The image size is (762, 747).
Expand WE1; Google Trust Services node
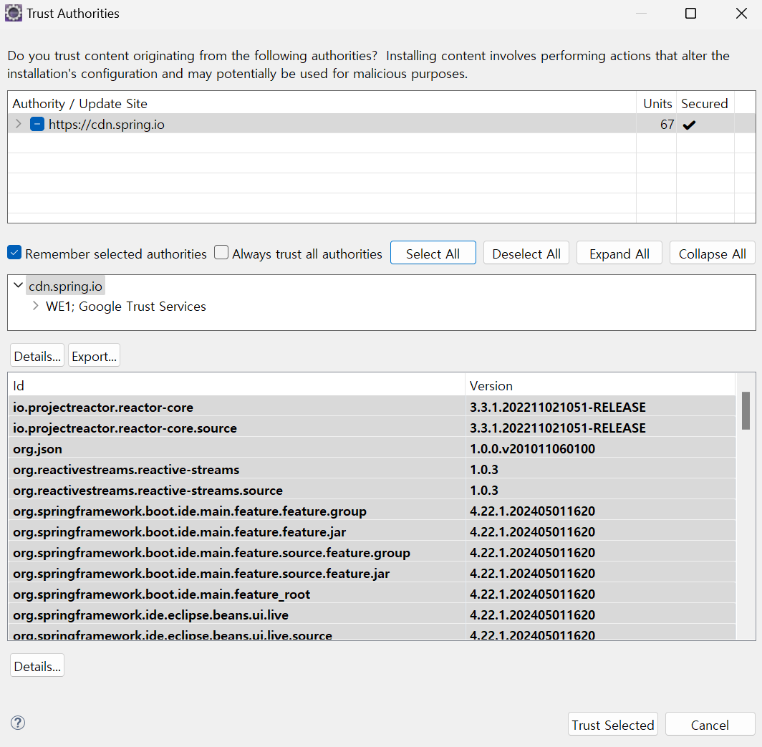coord(36,306)
